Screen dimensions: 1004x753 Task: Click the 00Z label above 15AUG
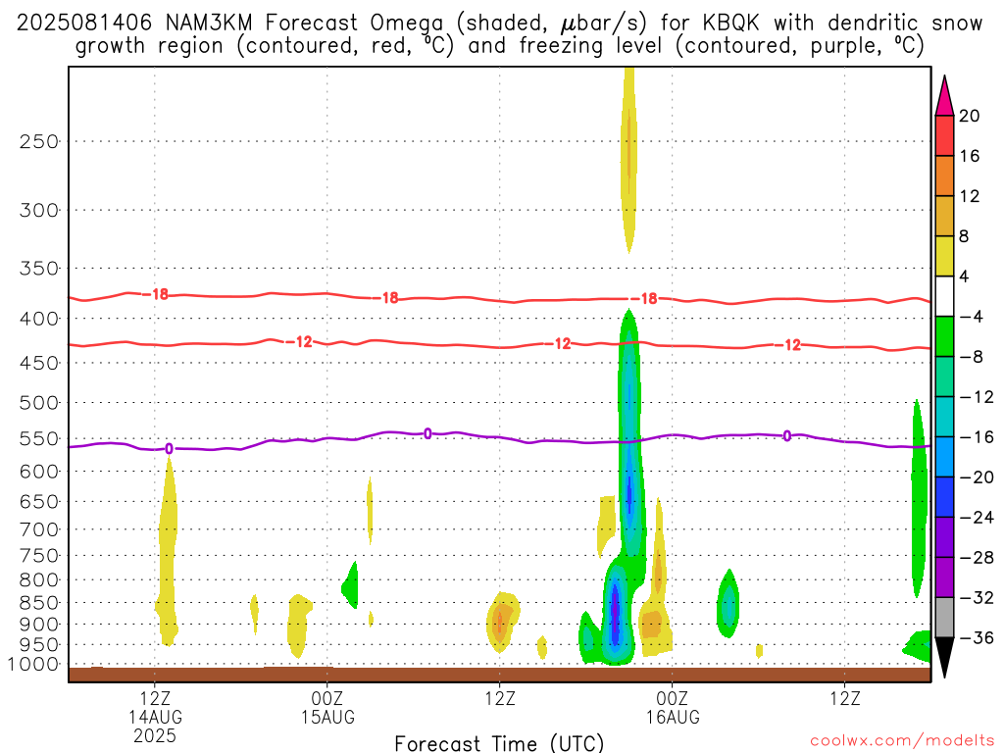coord(327,698)
